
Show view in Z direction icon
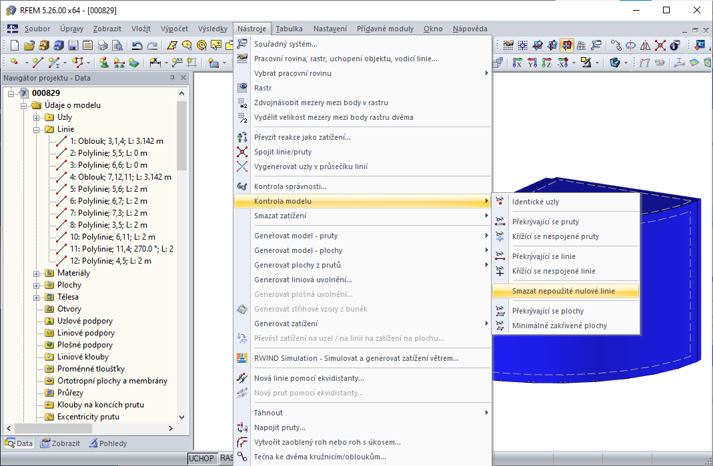546,62
